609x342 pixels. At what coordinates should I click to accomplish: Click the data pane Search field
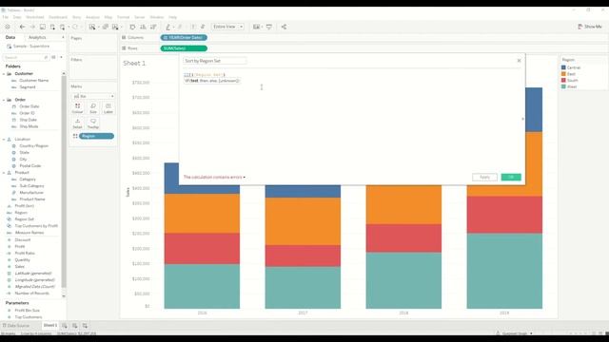point(26,57)
